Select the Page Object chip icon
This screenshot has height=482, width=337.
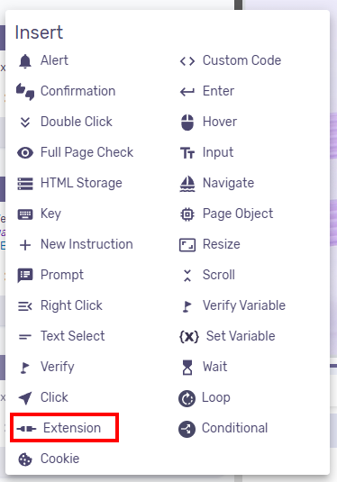[187, 214]
